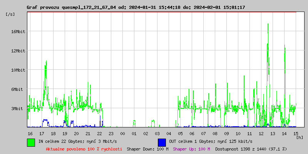
Task: Select the 12Mbit y-axis label
Action: click(x=18, y=51)
